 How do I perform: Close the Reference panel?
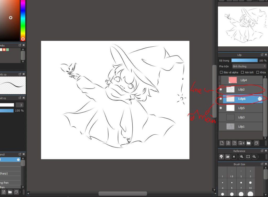click(x=266, y=151)
